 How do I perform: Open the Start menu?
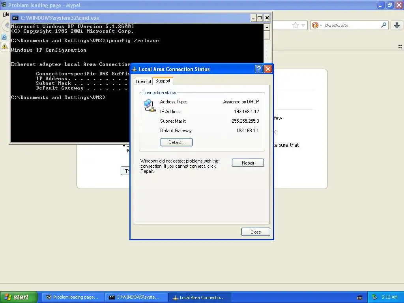tap(19, 297)
